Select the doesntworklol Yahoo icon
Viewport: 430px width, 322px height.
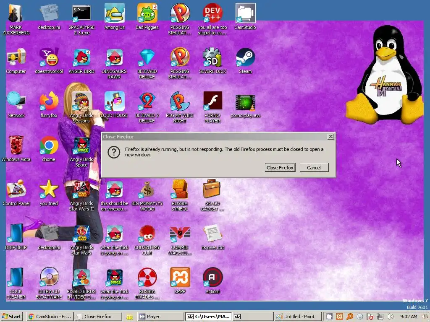coord(49,61)
